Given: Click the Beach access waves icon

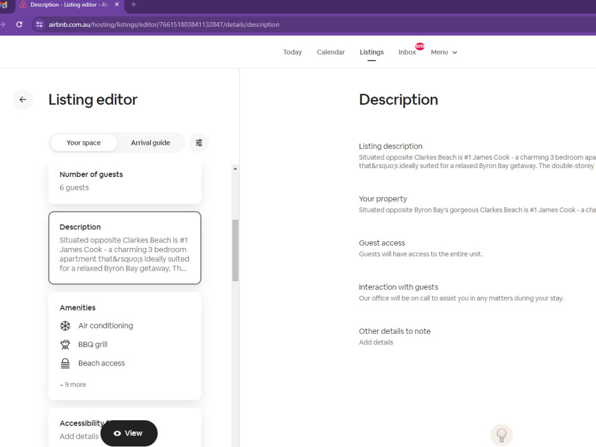Looking at the screenshot, I should pos(65,364).
